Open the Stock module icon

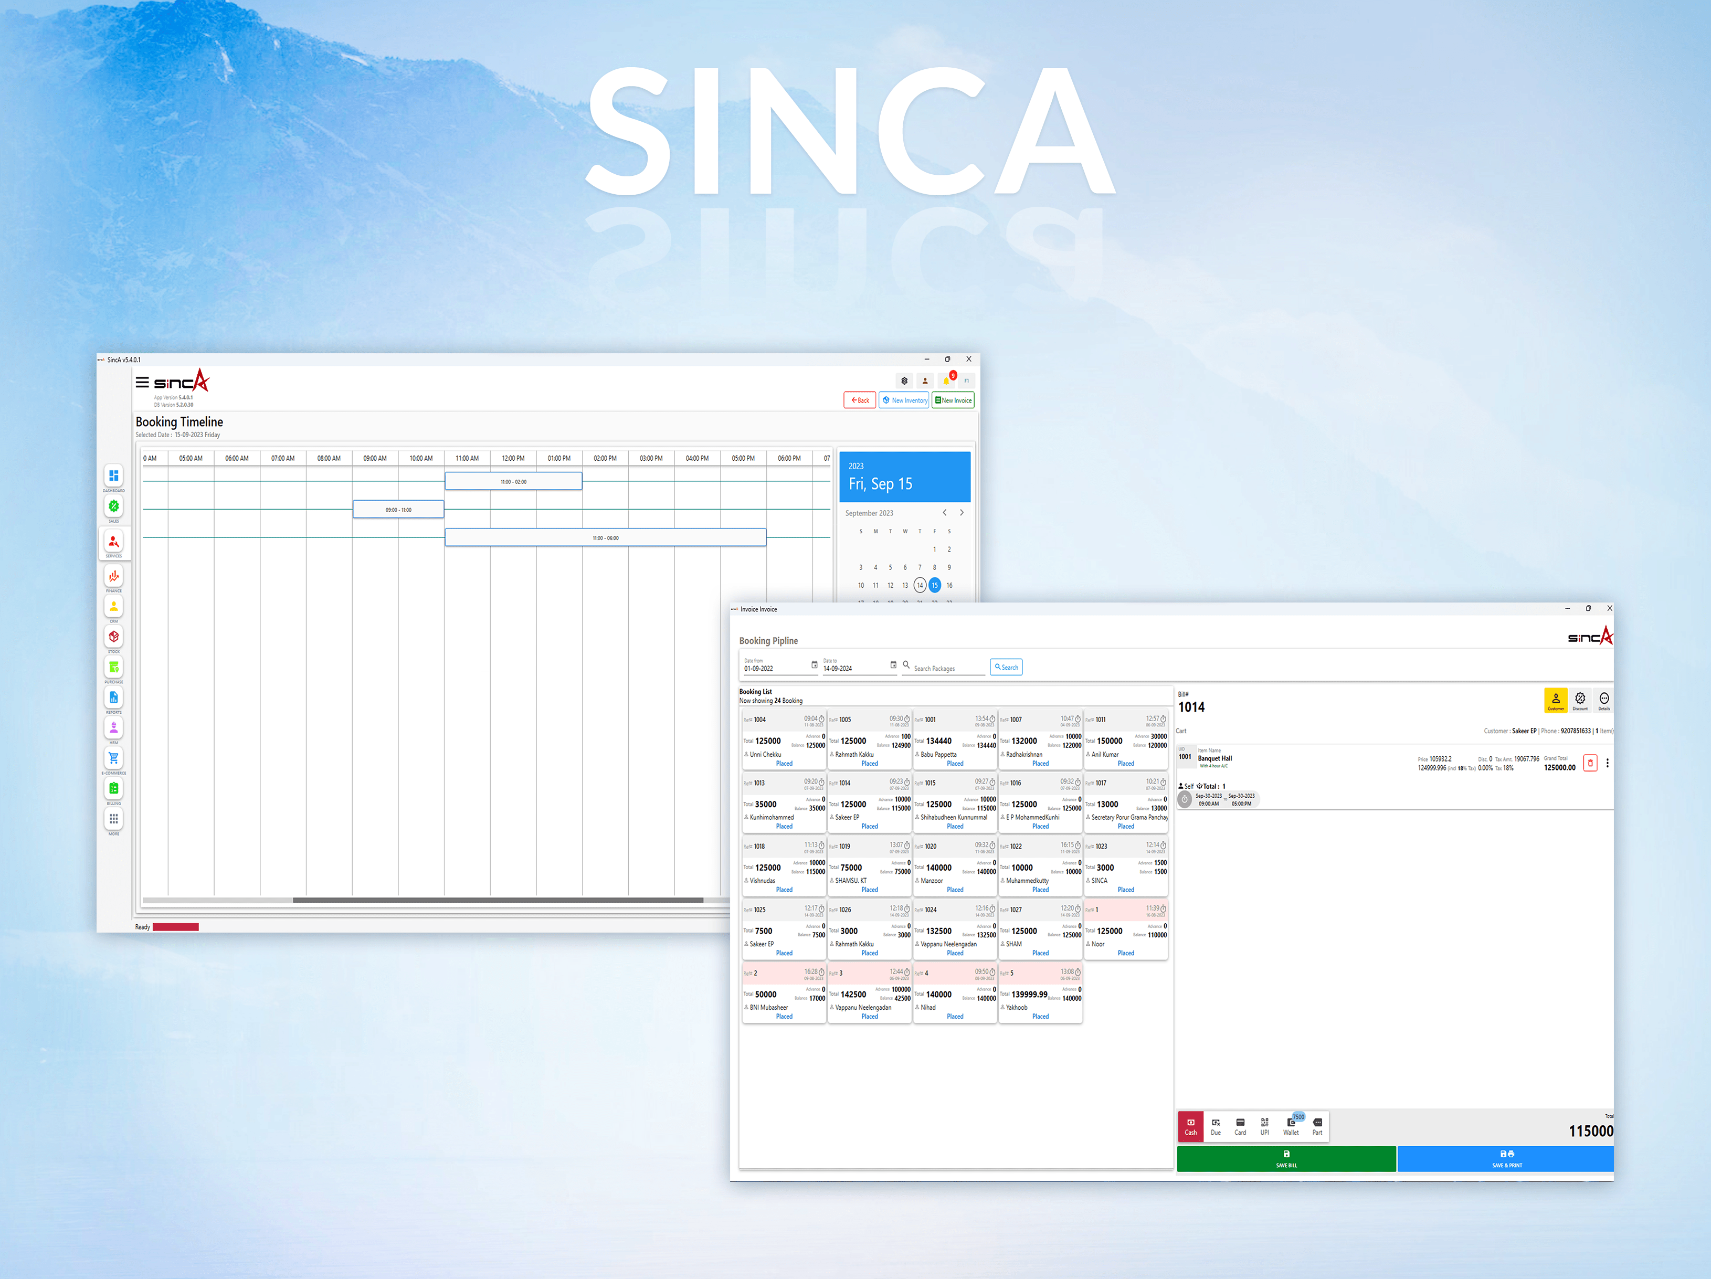point(114,637)
